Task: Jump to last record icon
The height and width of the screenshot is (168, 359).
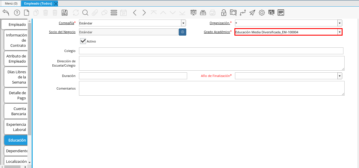Action: point(182,12)
